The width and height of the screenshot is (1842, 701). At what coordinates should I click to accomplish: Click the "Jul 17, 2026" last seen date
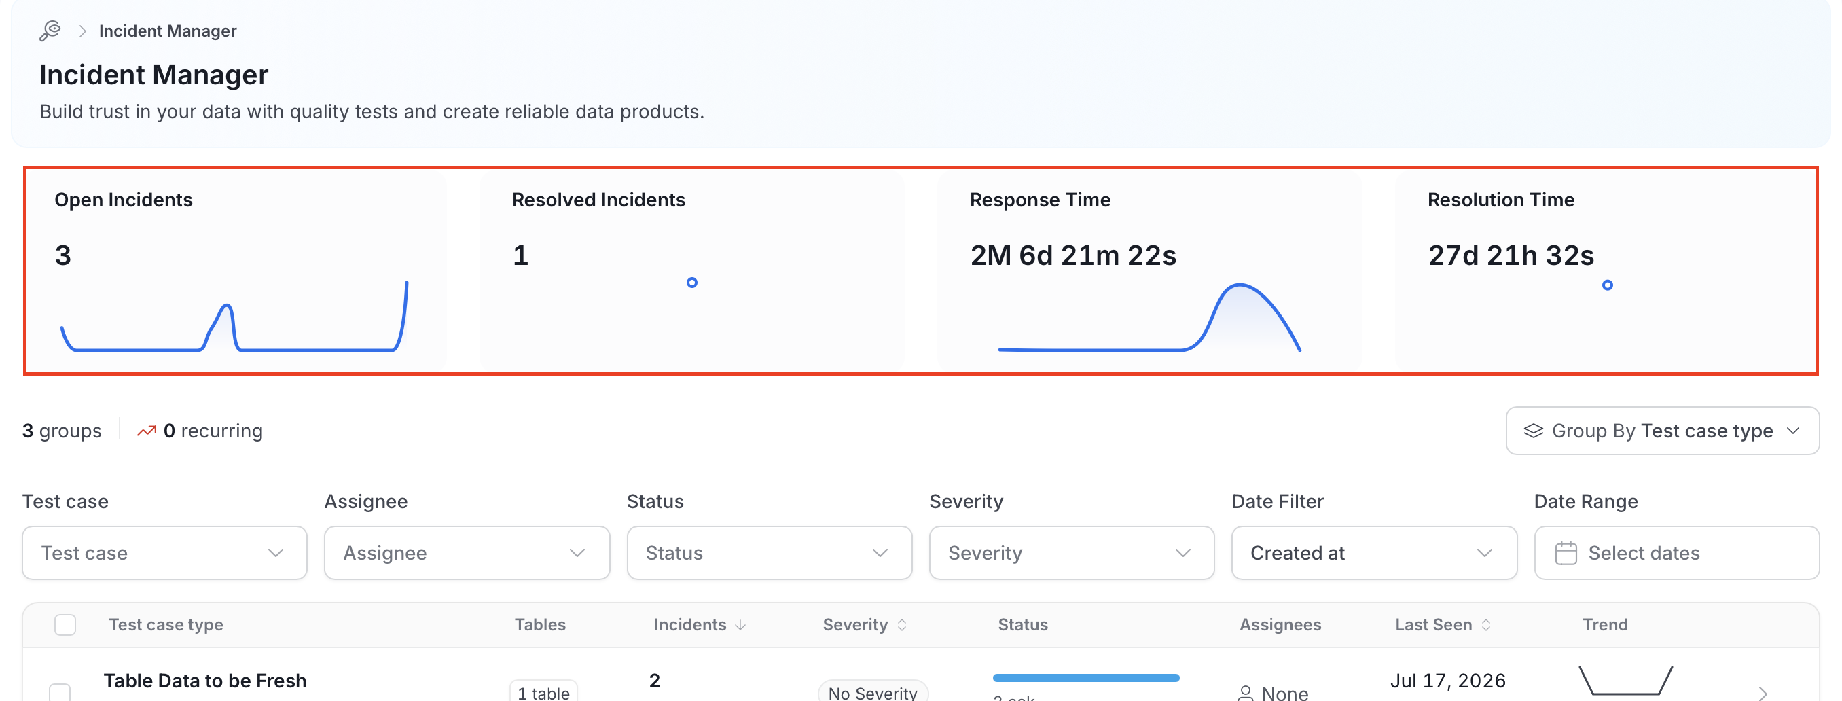(1448, 680)
